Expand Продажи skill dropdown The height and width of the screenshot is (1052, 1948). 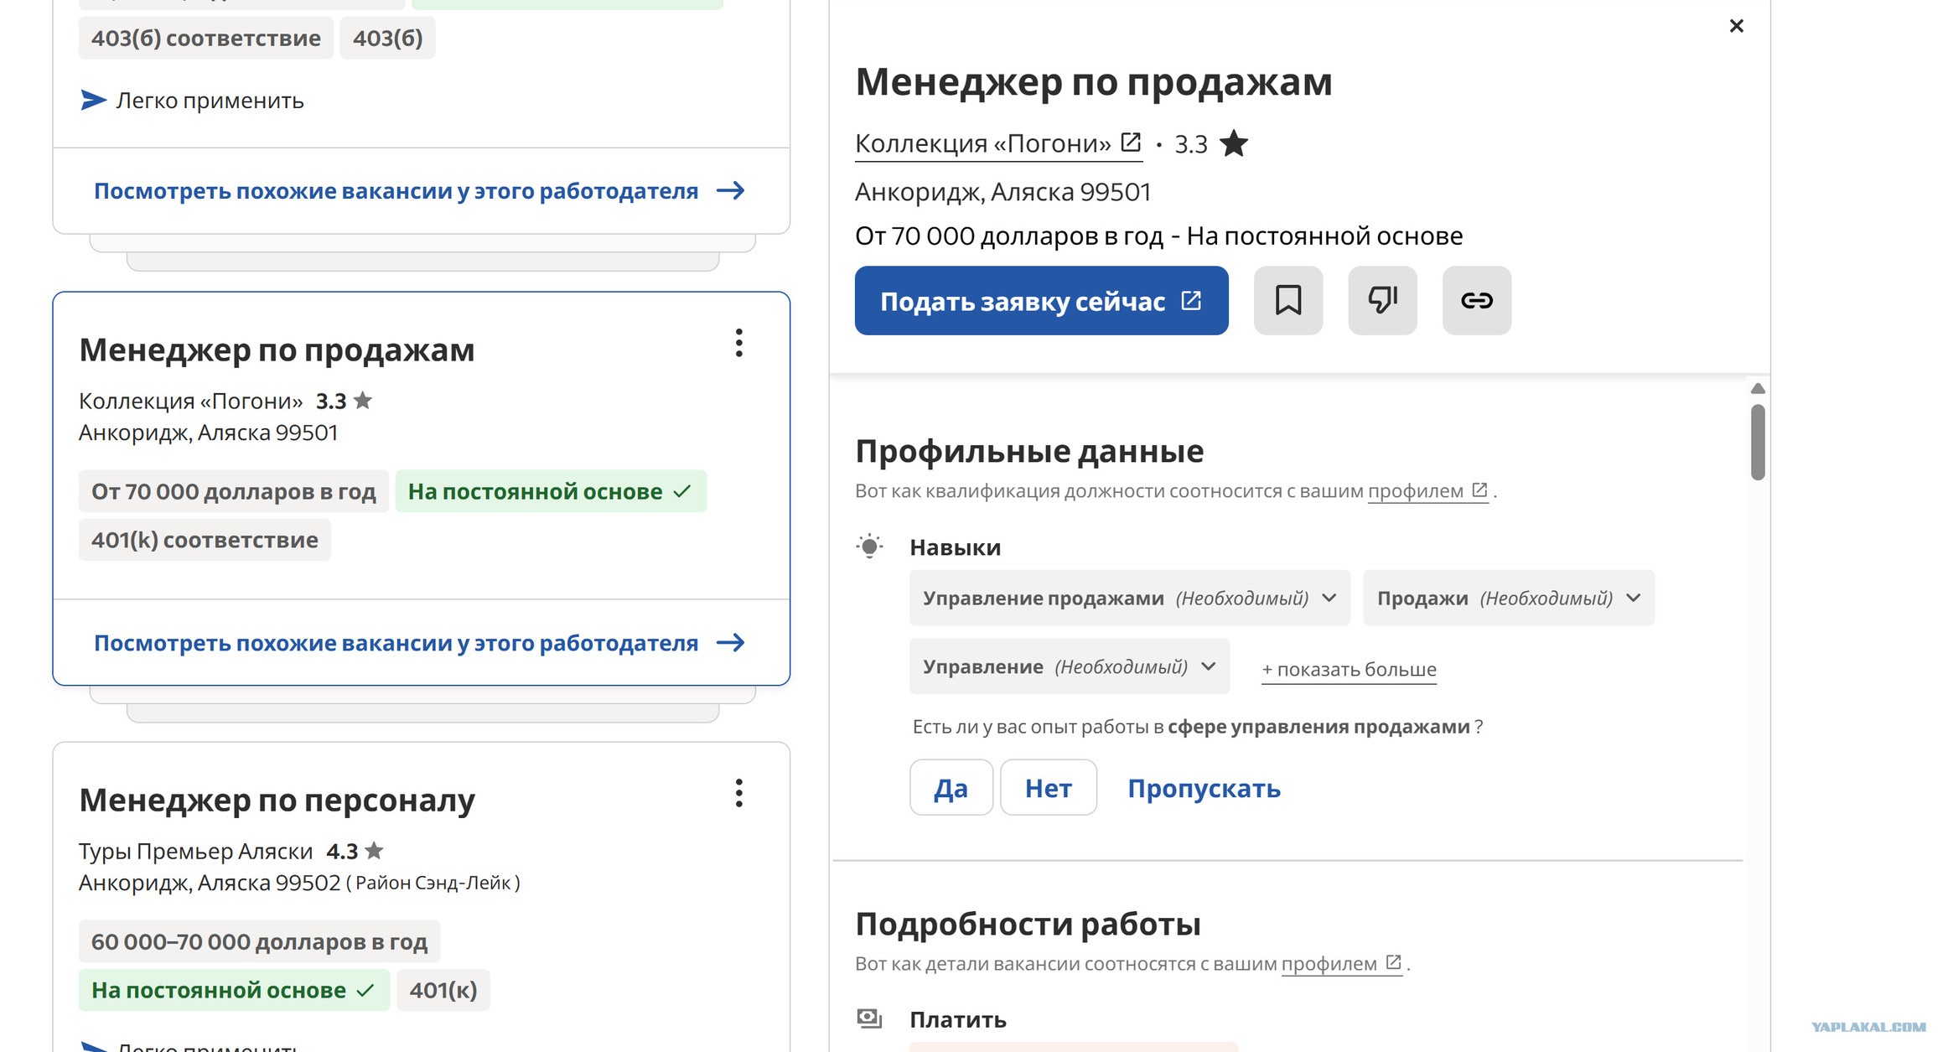(1508, 598)
